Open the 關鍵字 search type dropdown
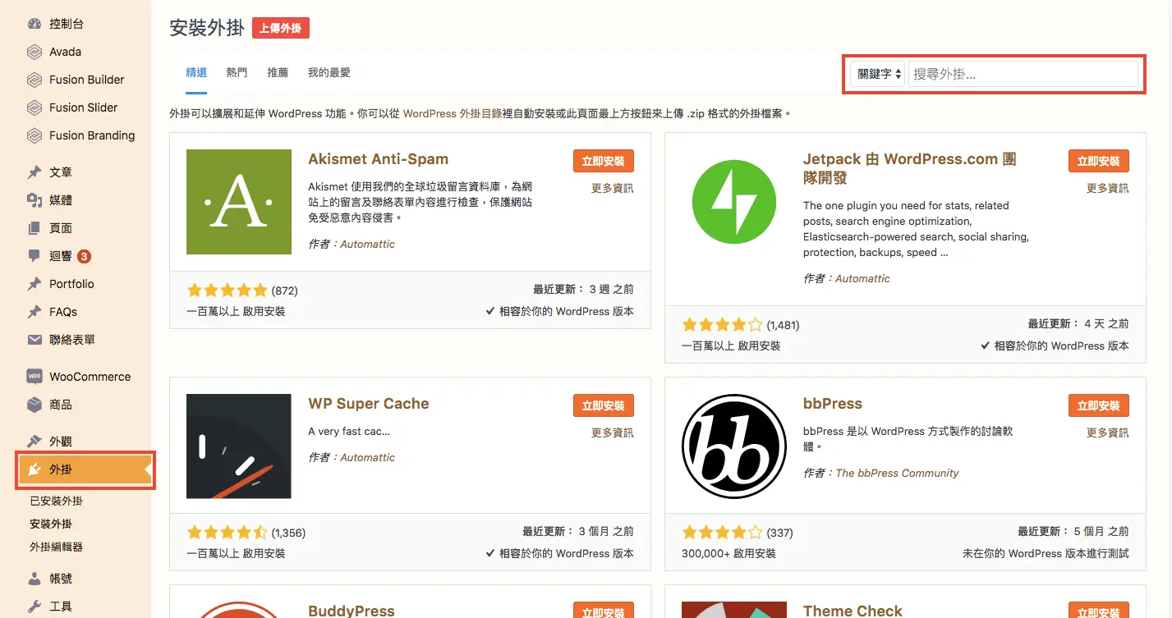 tap(877, 74)
